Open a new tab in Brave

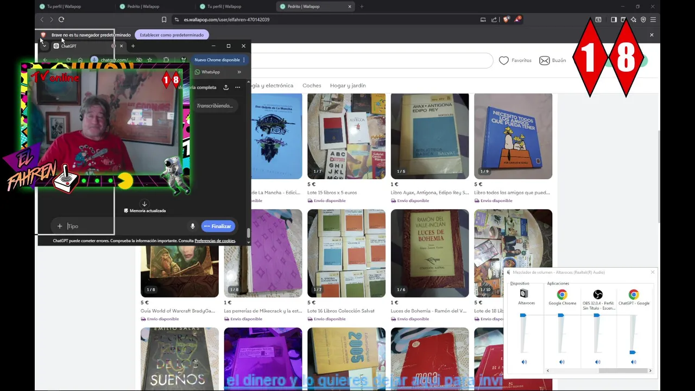(x=362, y=7)
